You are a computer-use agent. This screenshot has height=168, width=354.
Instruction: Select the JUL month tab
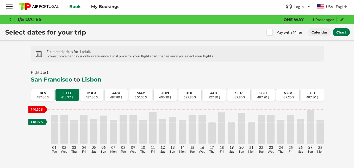[190, 95]
